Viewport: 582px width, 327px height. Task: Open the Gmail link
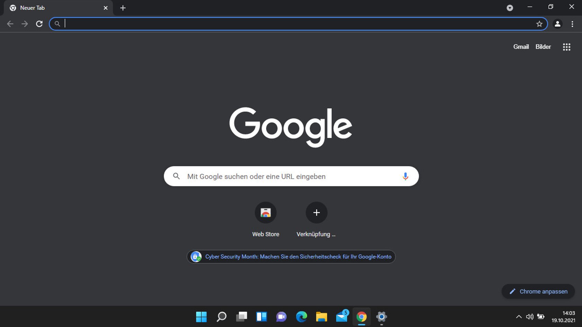pyautogui.click(x=521, y=47)
